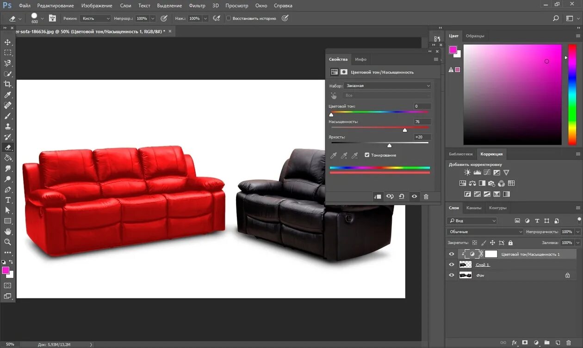Select the Spot Healing Brush tool
583x348 pixels.
(x=7, y=105)
